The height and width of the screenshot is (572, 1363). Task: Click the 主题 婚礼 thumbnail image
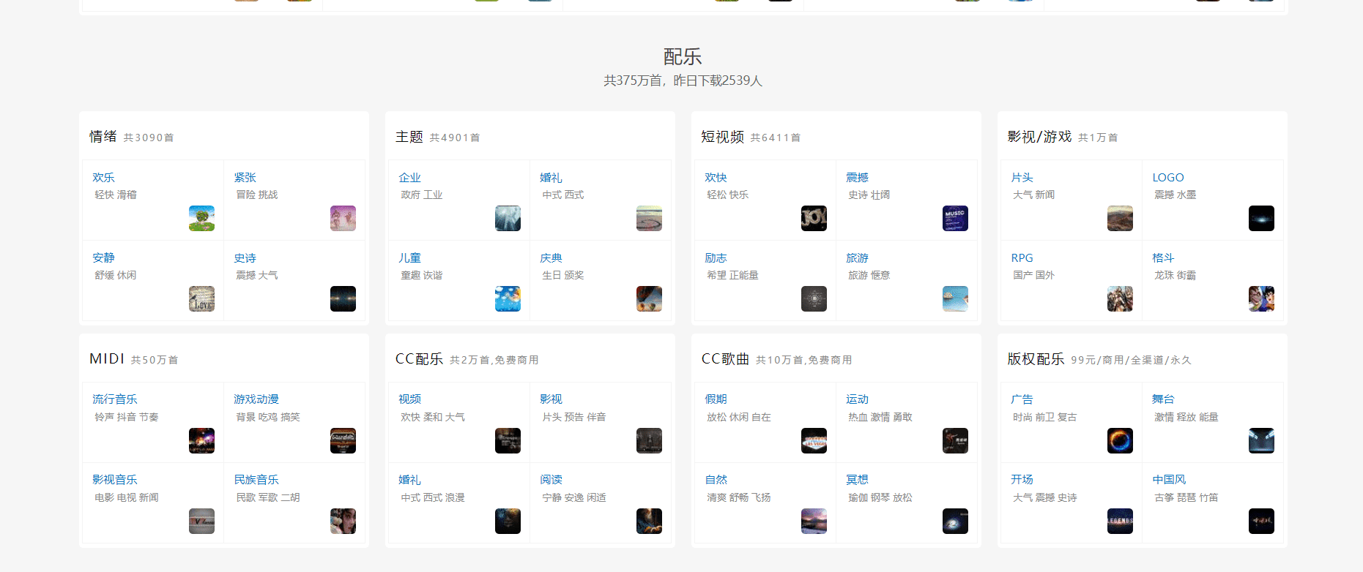(649, 218)
